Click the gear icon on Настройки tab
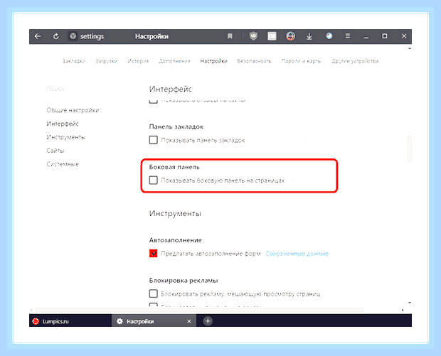The image size is (441, 356). [119, 321]
